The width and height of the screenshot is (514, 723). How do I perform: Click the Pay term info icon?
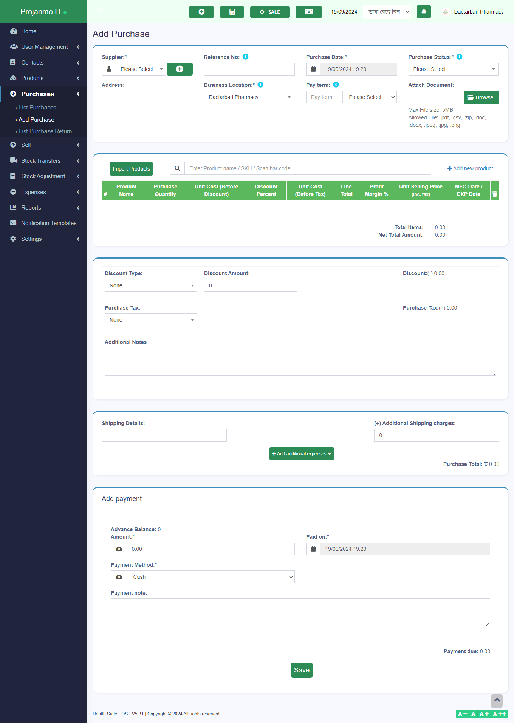click(336, 85)
